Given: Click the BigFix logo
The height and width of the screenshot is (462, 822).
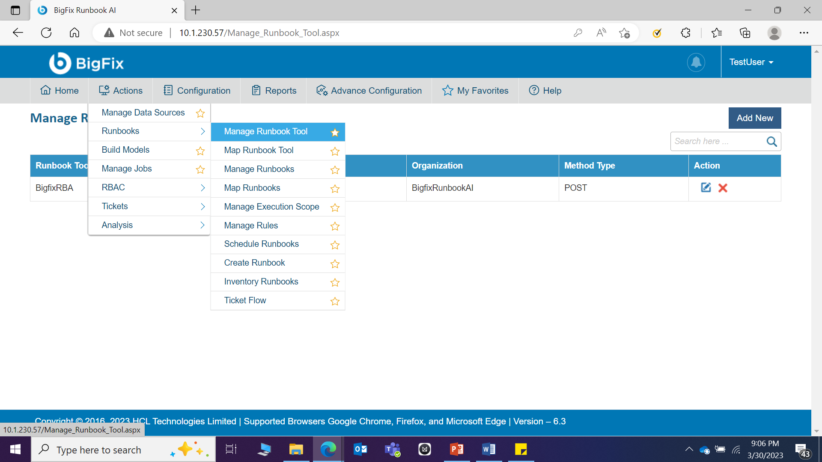Looking at the screenshot, I should tap(86, 63).
